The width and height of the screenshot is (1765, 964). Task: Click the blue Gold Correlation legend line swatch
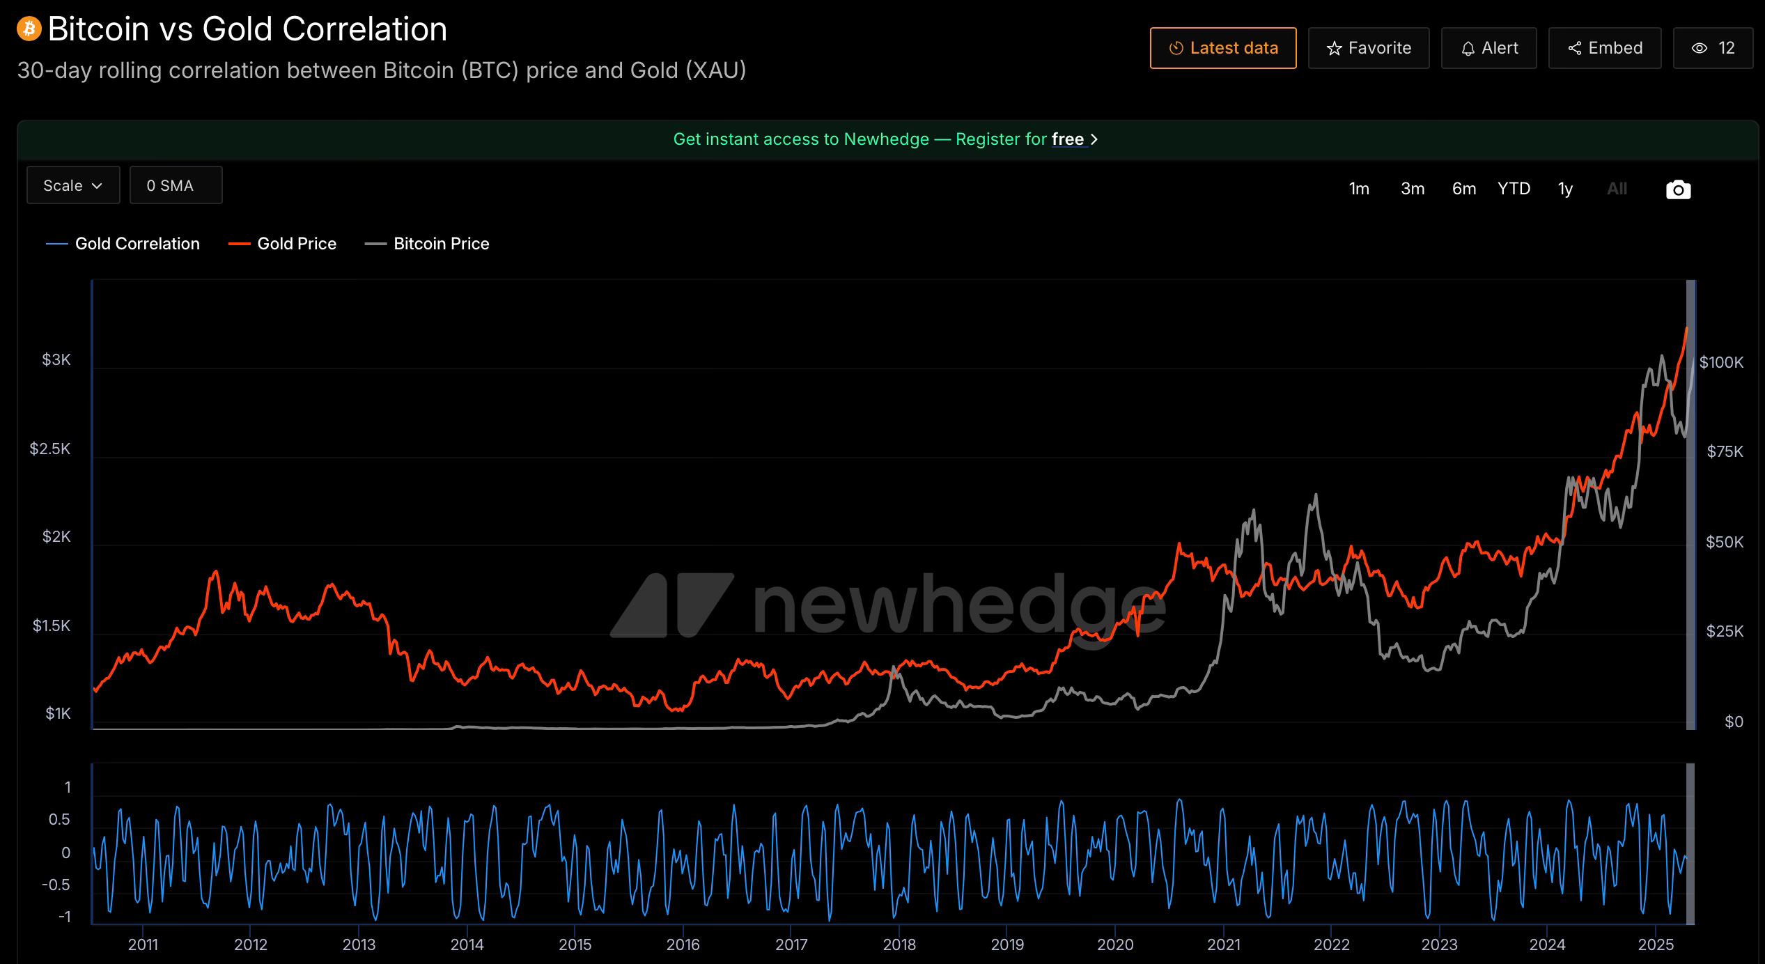[x=56, y=244]
